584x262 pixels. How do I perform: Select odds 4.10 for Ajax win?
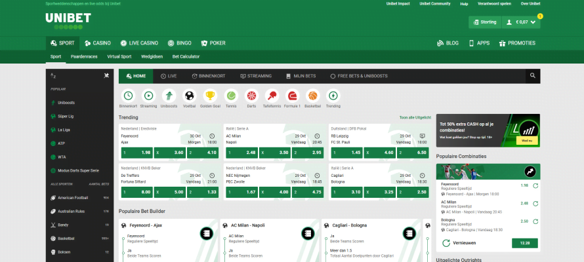click(203, 153)
